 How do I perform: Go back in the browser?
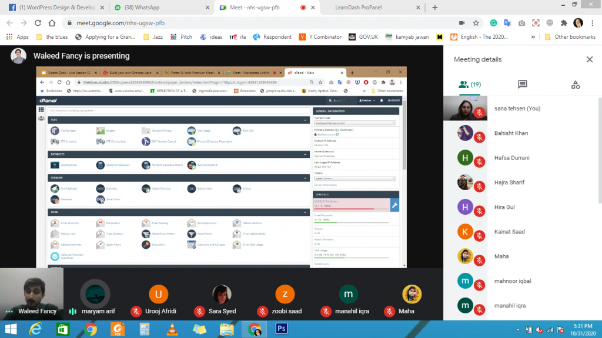pyautogui.click(x=9, y=23)
